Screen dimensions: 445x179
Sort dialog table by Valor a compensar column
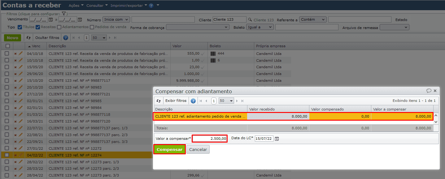402,109
